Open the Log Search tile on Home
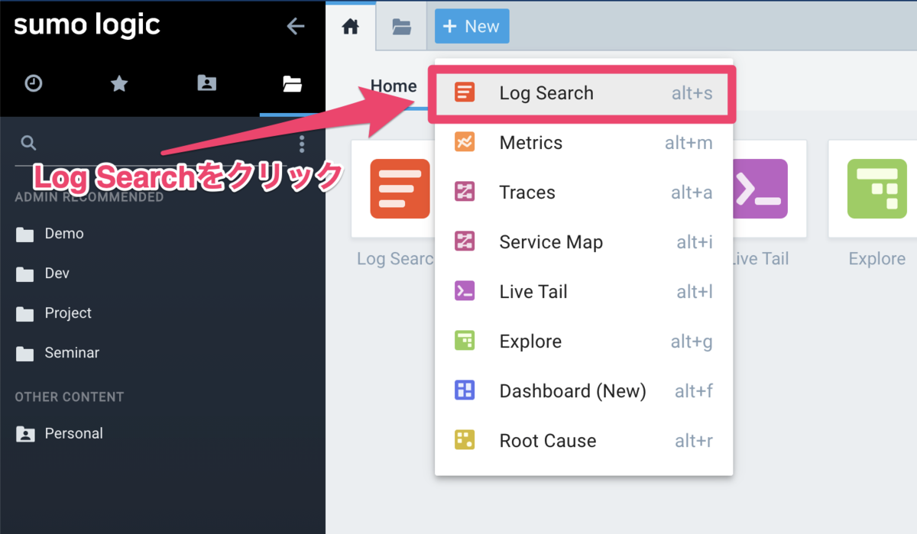The height and width of the screenshot is (534, 917). click(394, 189)
